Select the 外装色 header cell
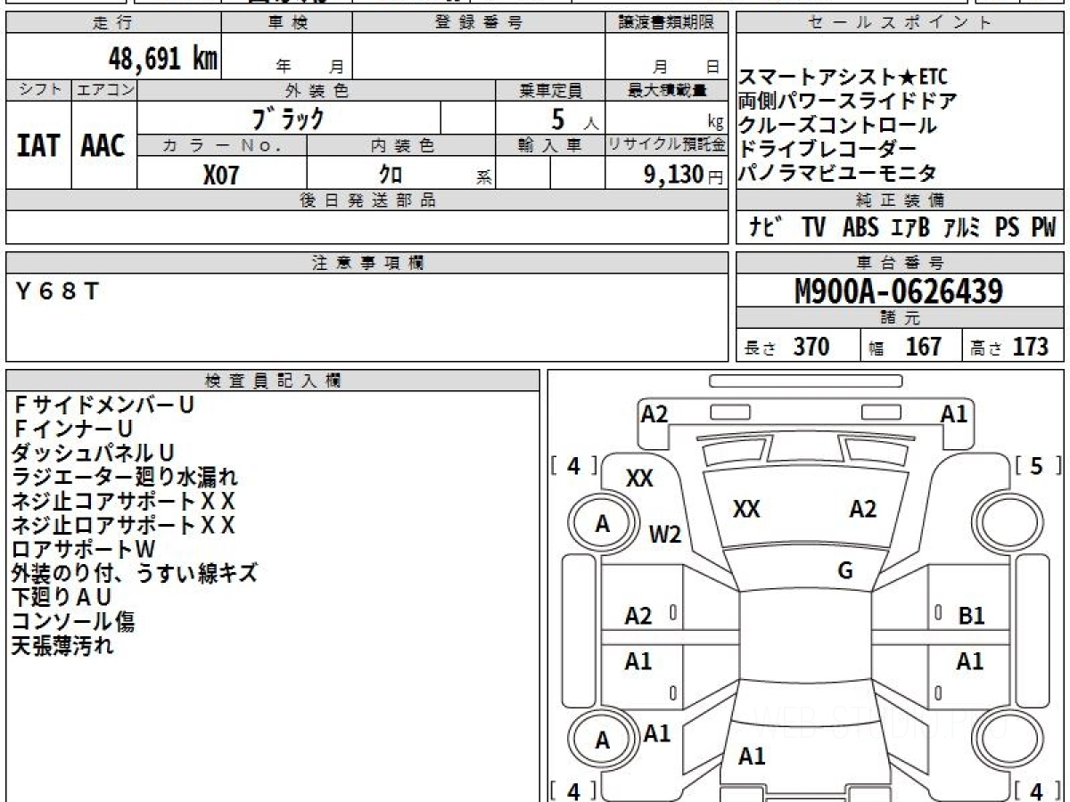Screen dimensions: 1070x802 point(317,90)
